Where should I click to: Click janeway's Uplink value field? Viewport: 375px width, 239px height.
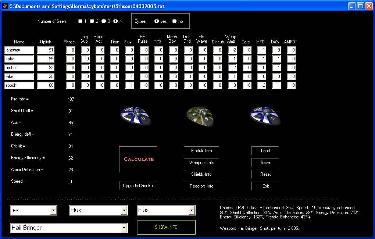tap(46, 50)
